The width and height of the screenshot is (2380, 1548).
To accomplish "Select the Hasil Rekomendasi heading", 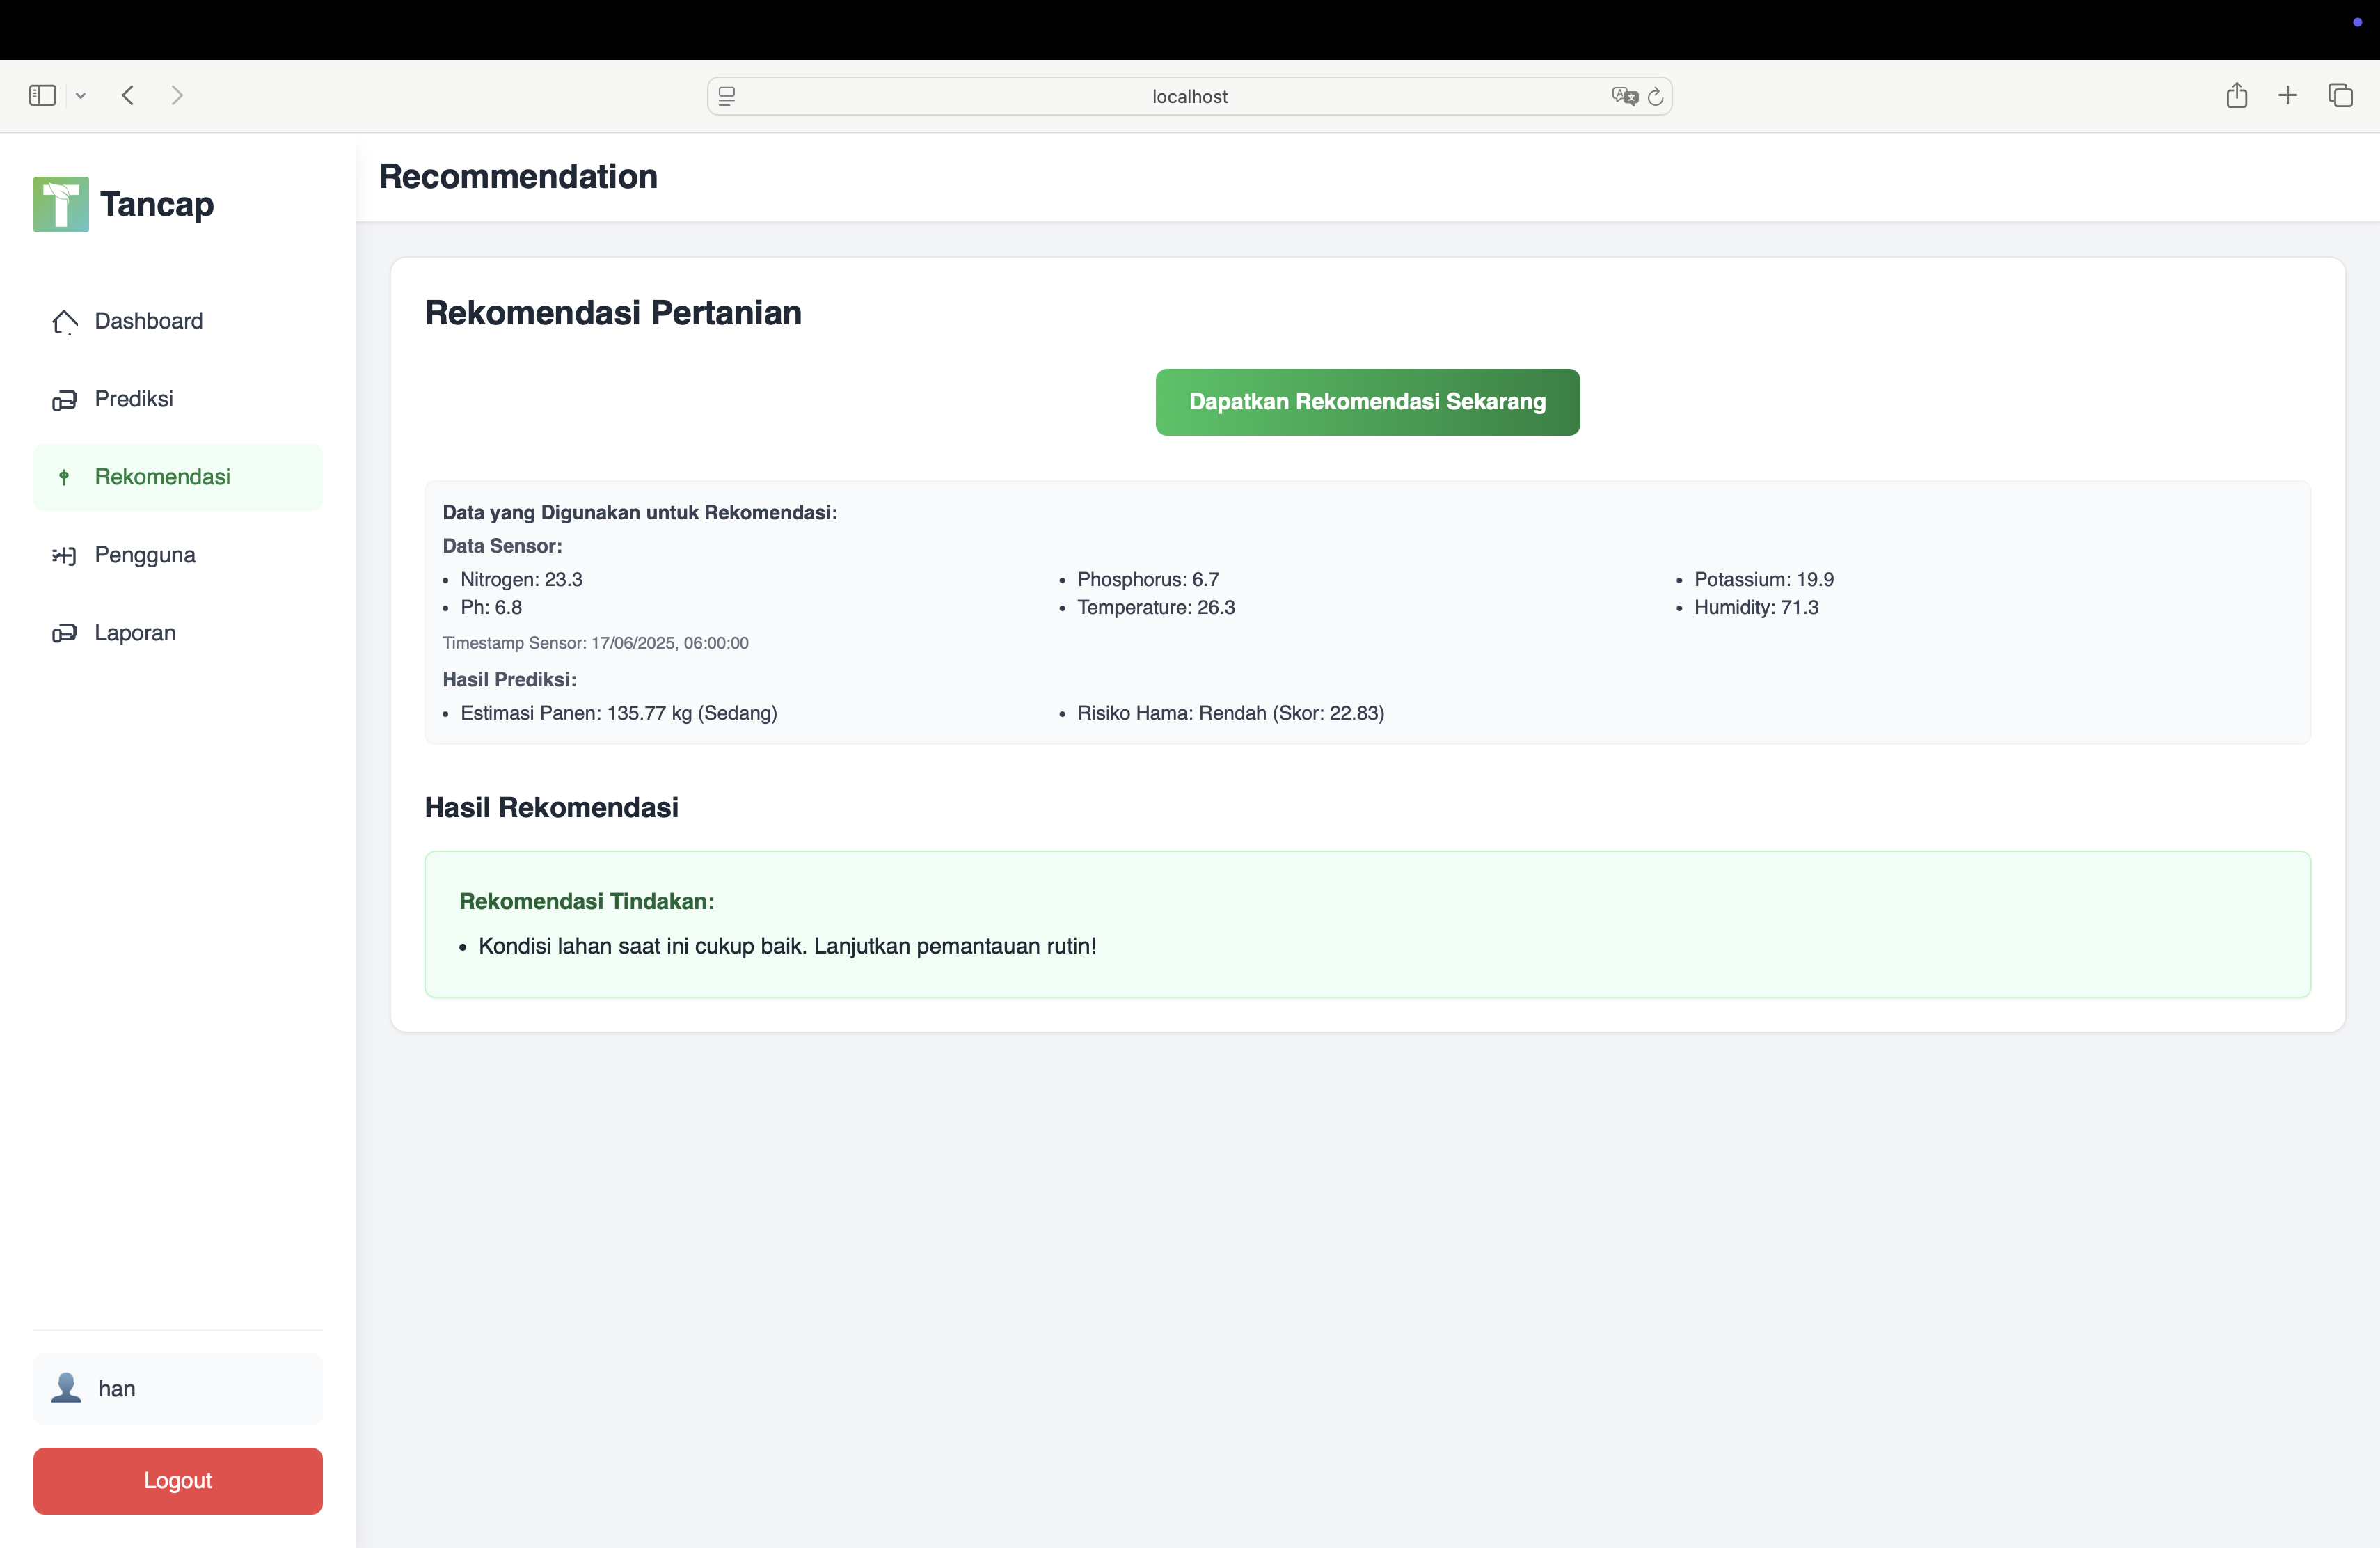I will click(552, 808).
